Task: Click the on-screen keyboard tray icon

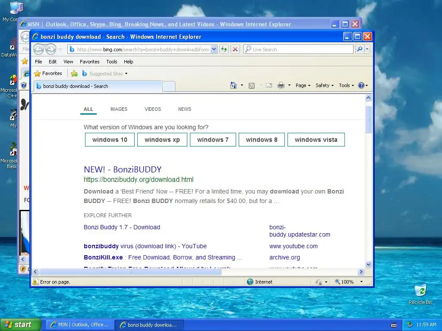Action: pyautogui.click(x=394, y=325)
